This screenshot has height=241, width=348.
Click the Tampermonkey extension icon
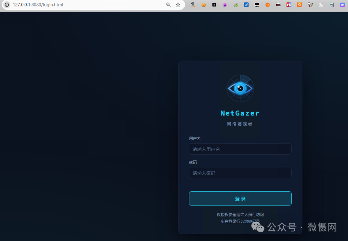[257, 5]
